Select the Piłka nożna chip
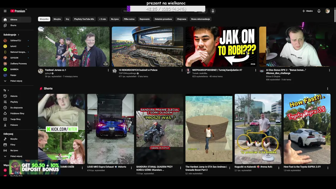The width and height of the screenshot is (336, 189). [129, 19]
